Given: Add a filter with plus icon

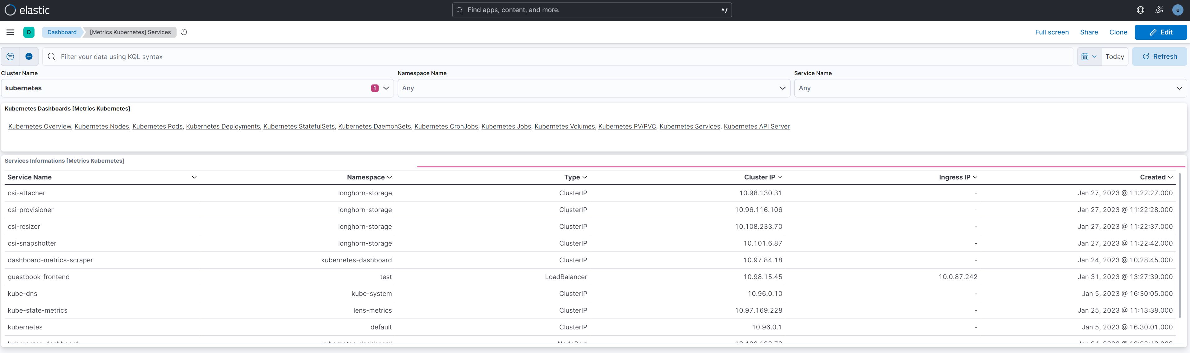Looking at the screenshot, I should click(29, 56).
